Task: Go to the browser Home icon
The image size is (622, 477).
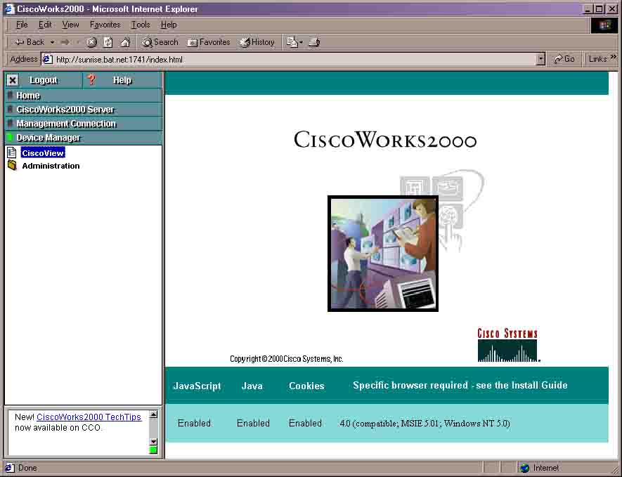Action: [125, 42]
